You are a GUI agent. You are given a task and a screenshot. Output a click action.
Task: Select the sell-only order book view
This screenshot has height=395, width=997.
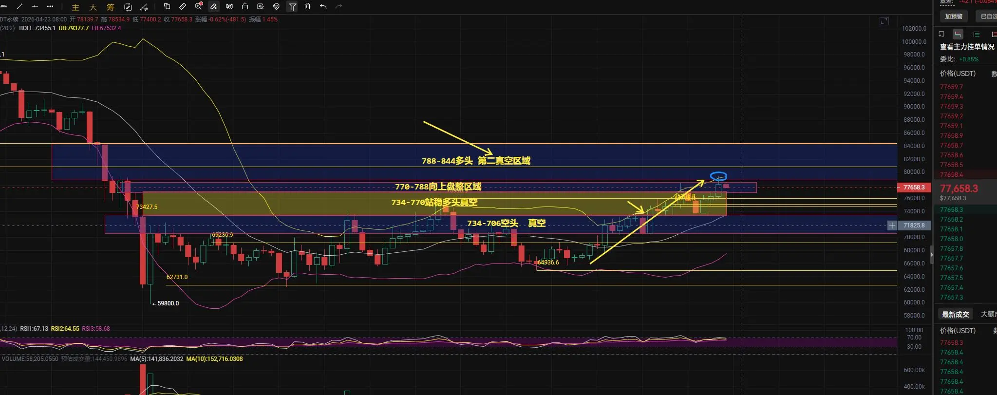994,34
